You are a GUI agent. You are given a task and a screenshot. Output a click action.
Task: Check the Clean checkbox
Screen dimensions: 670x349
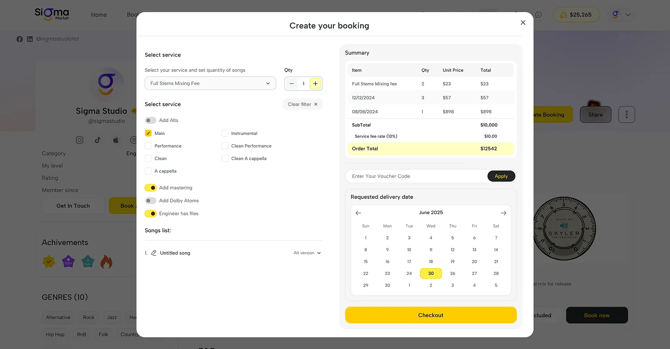148,158
